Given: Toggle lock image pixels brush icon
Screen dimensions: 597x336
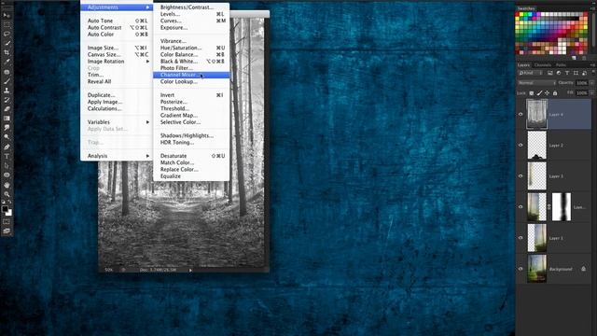Looking at the screenshot, I should click(x=539, y=93).
